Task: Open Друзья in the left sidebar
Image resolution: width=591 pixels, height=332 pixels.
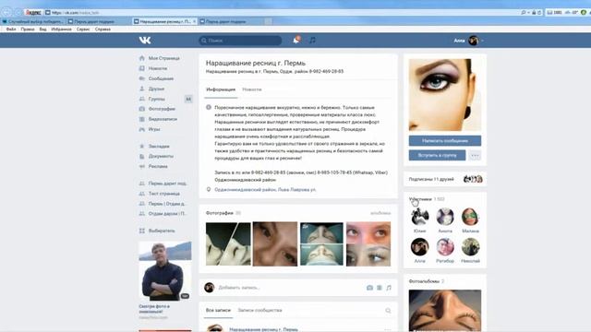Action: point(156,89)
